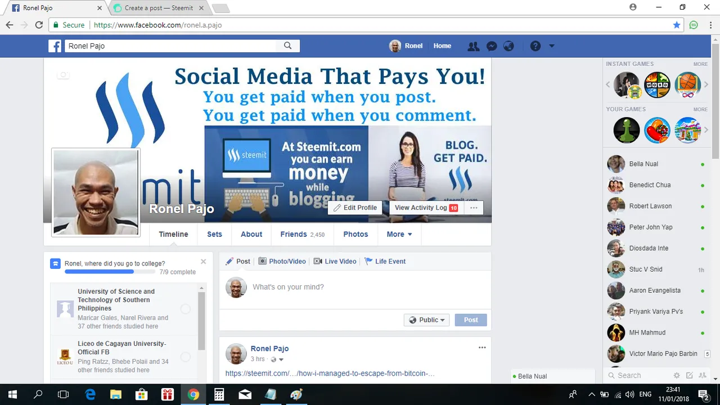The width and height of the screenshot is (720, 405).
Task: Select the Post composer tab
Action: [x=237, y=261]
